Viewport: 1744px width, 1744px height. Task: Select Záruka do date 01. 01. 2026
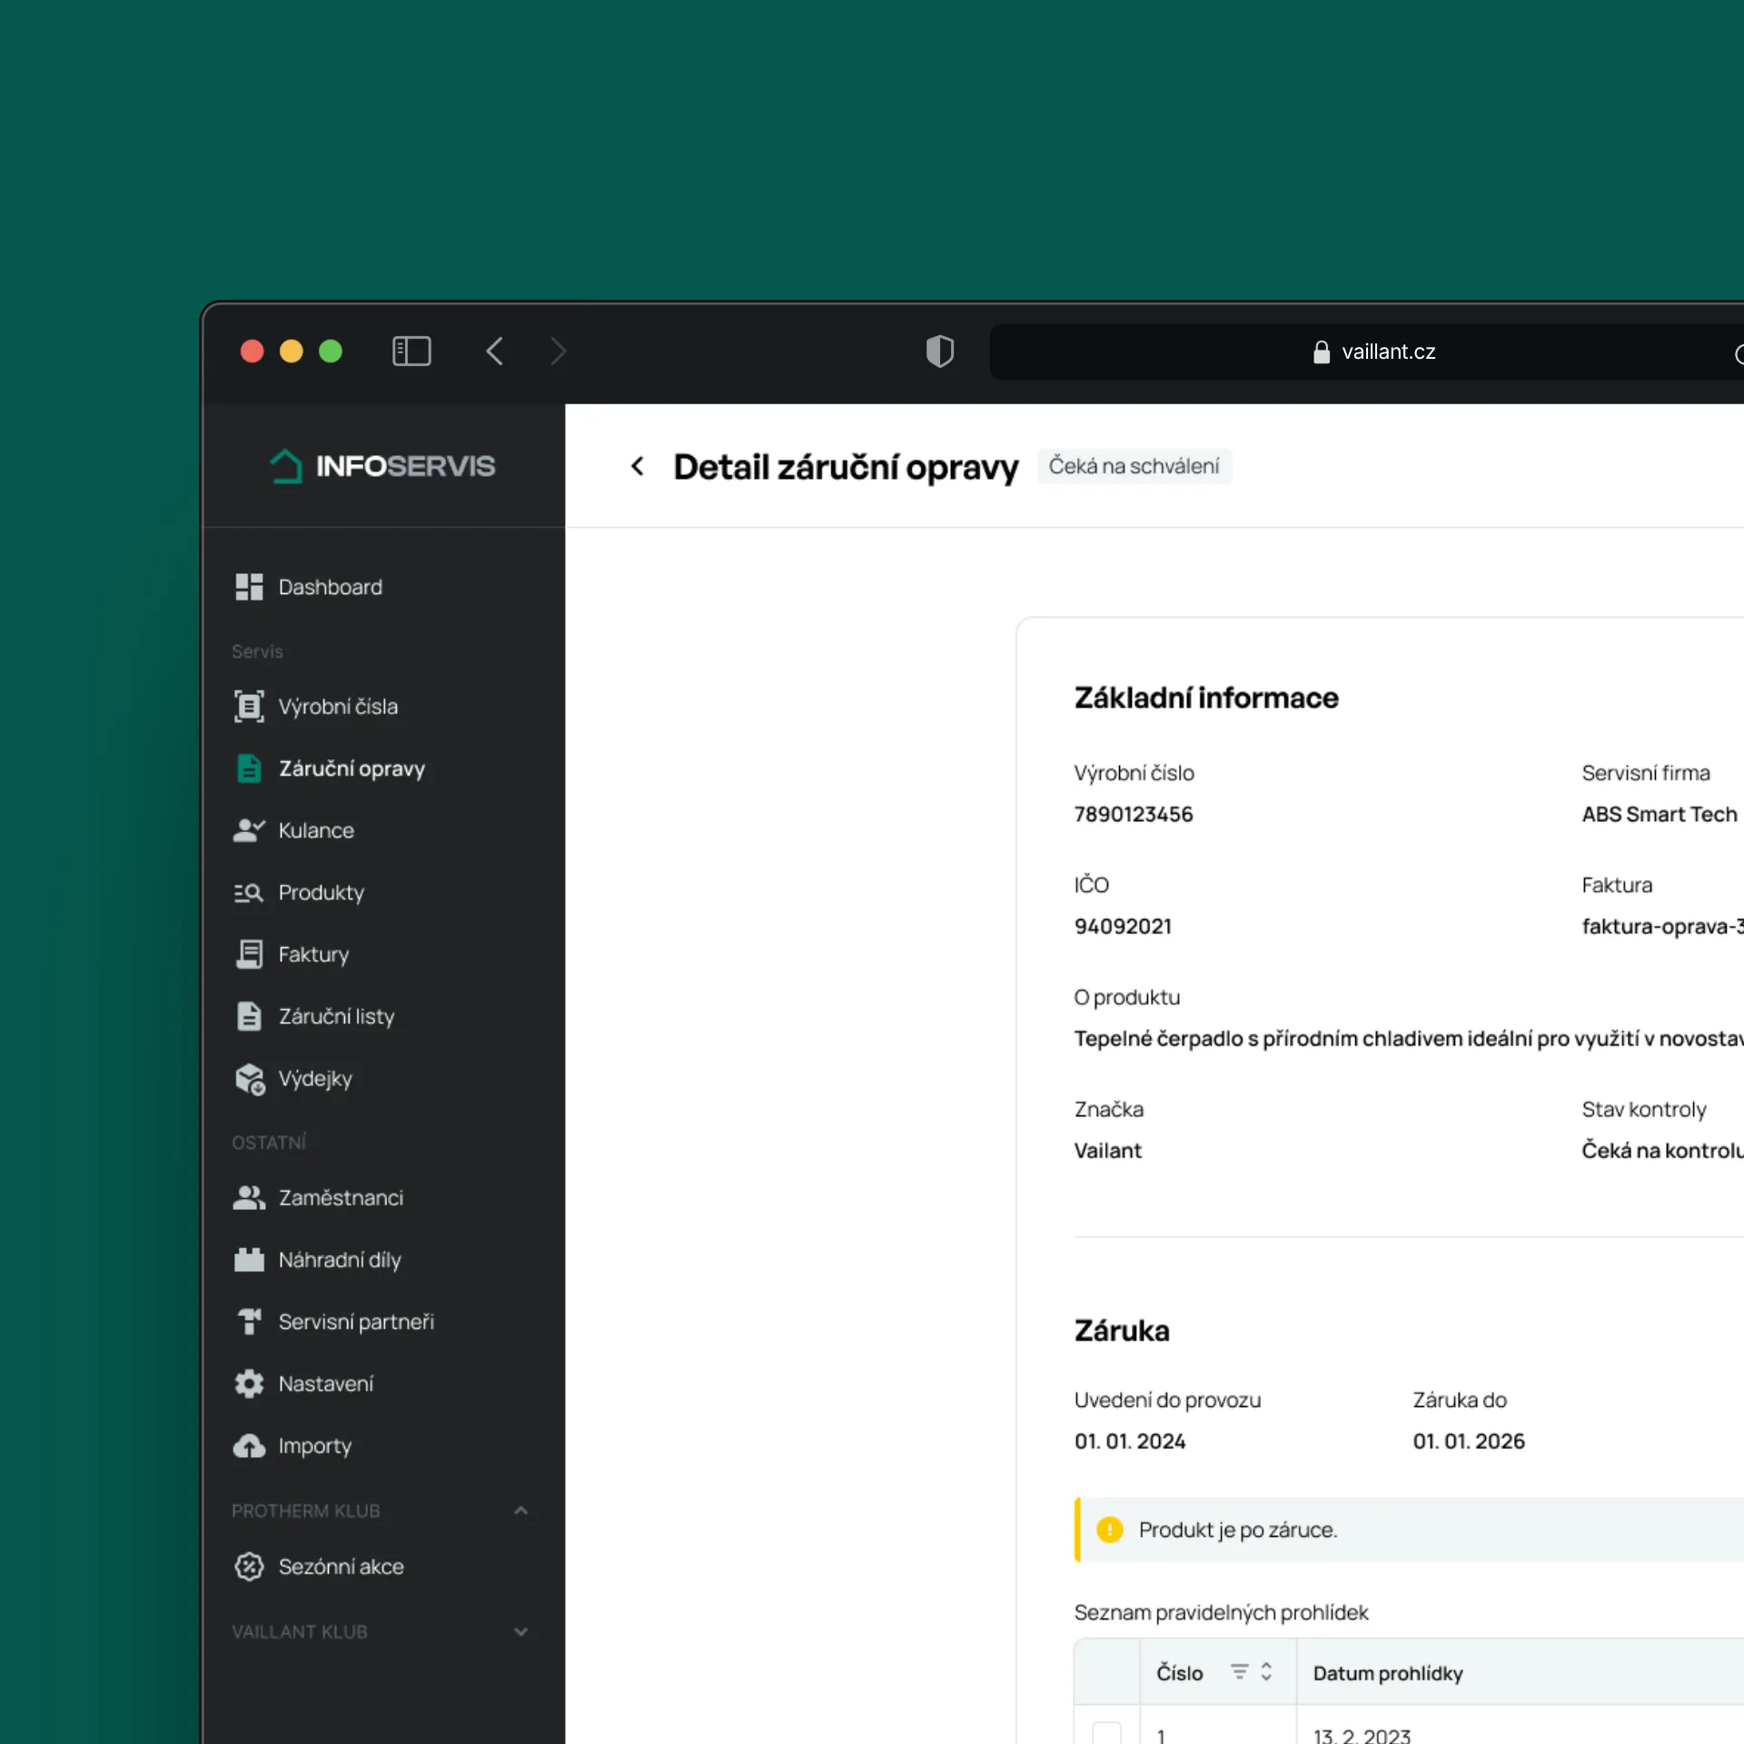(x=1469, y=1442)
